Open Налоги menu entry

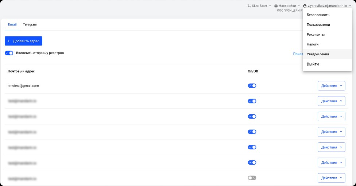tap(313, 44)
